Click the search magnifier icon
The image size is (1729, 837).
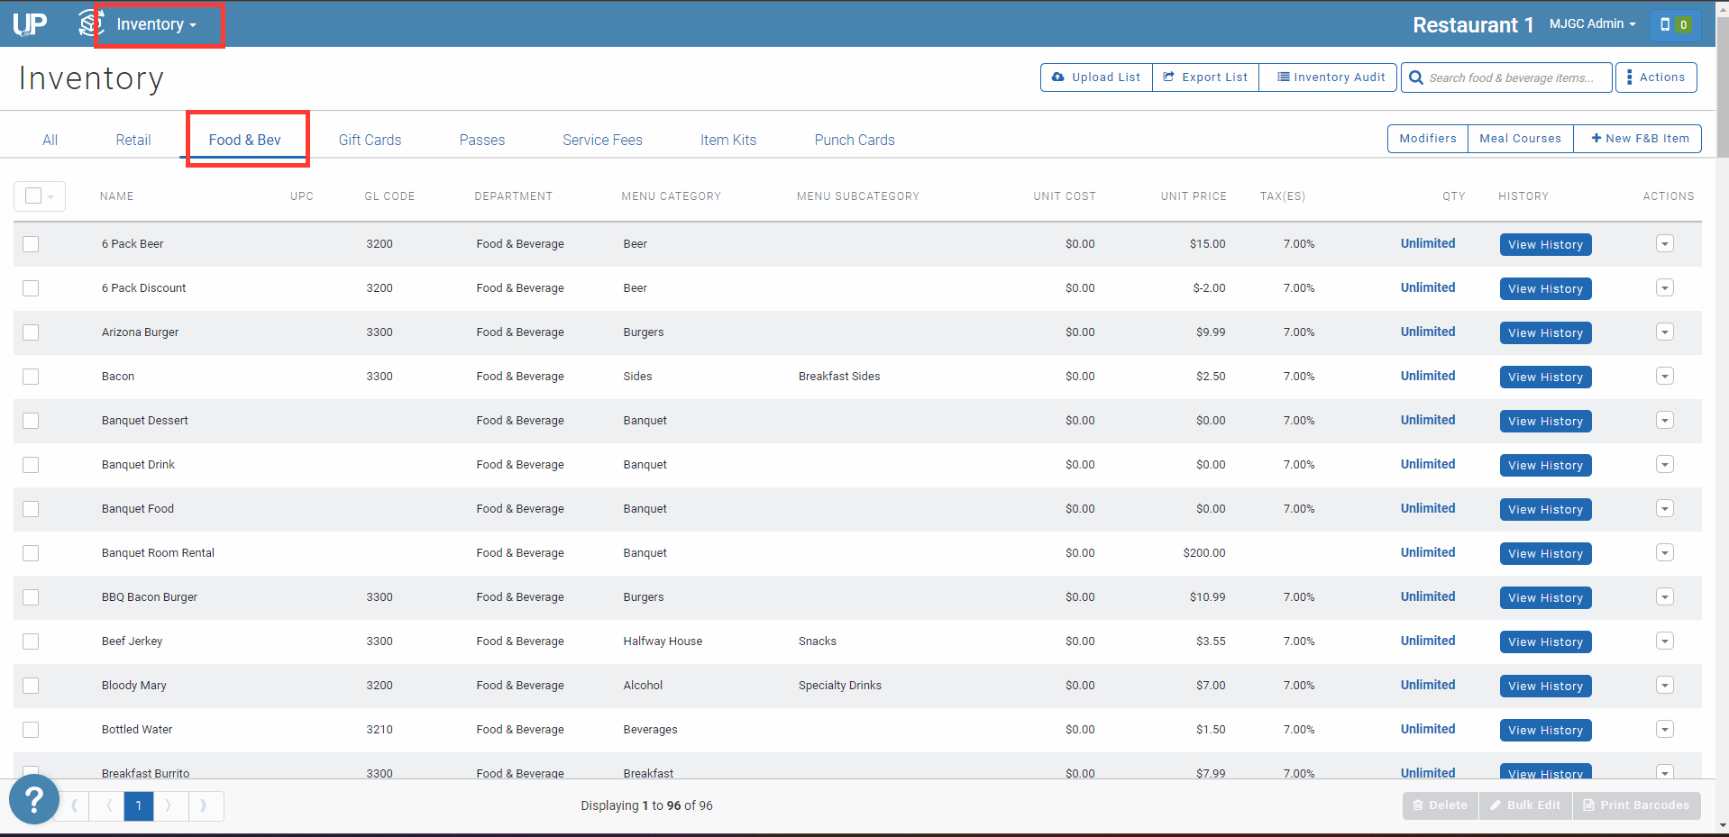point(1416,78)
